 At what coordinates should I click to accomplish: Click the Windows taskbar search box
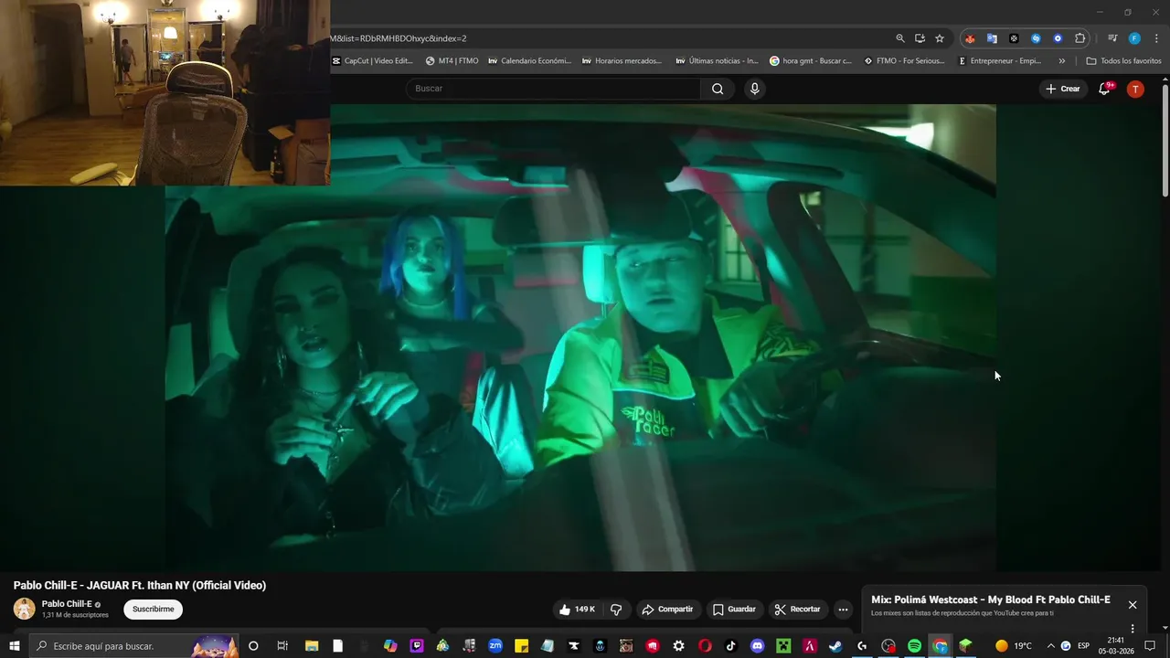[134, 646]
